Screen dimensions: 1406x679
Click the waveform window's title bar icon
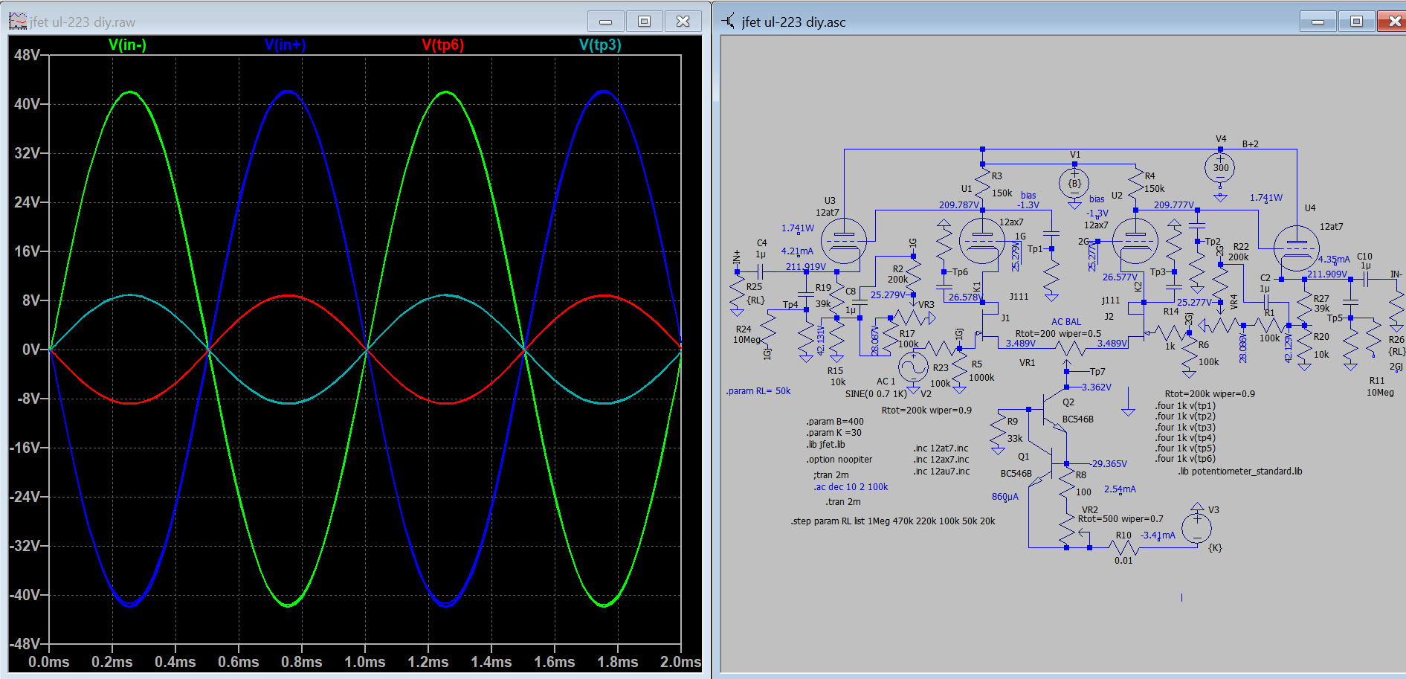pyautogui.click(x=18, y=21)
